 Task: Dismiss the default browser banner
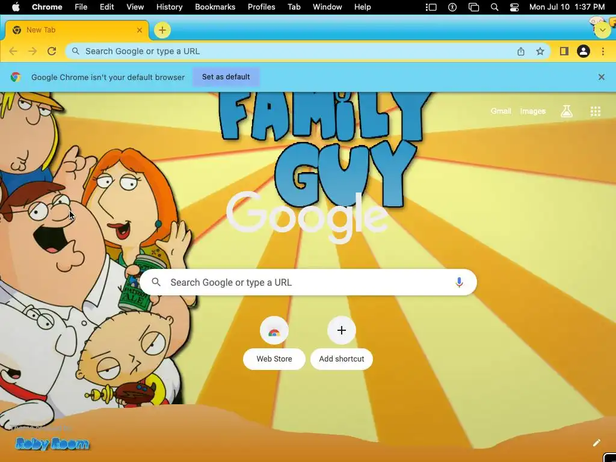pos(601,77)
